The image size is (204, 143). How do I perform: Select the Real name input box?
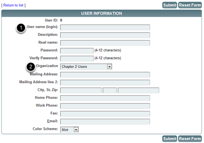click(x=105, y=43)
